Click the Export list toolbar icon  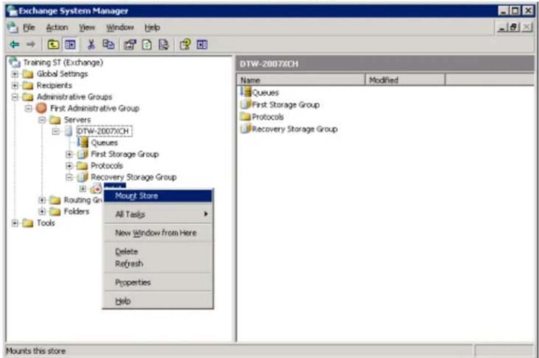click(163, 44)
